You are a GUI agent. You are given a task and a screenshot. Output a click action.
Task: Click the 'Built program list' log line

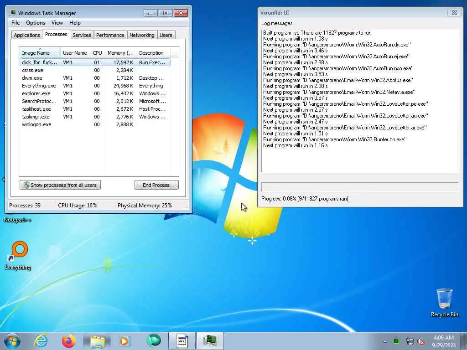click(318, 33)
